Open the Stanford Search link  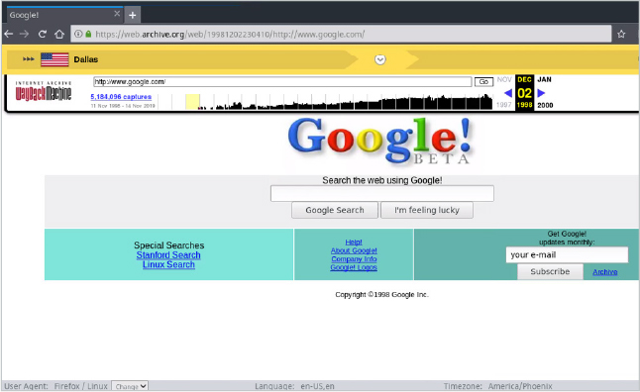(168, 255)
